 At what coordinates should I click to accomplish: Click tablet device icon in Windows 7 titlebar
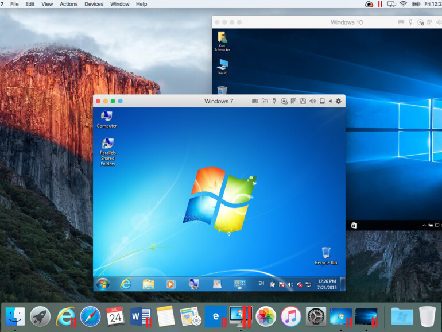coord(322,101)
